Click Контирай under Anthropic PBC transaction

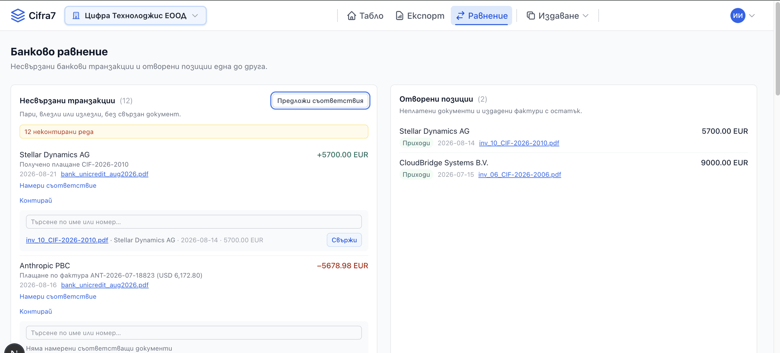[36, 312]
